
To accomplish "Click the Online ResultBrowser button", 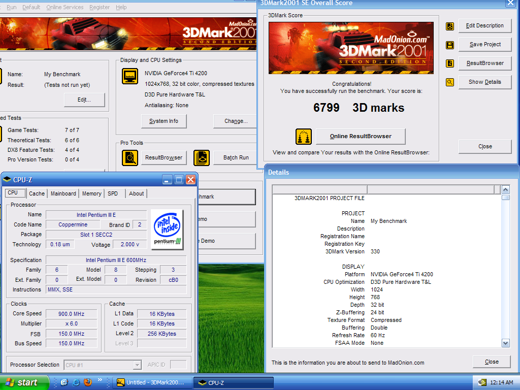I will point(361,136).
